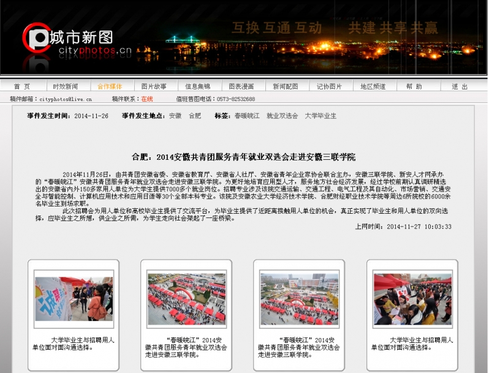Open the 图表漫画 tab
This screenshot has height=373, width=489.
(x=241, y=86)
